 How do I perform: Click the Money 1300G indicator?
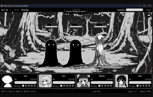point(145,92)
